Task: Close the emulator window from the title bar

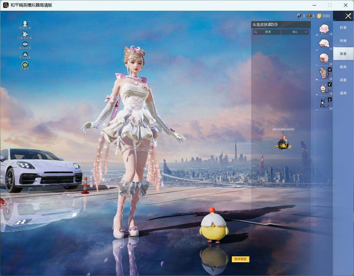Action: 346,5
